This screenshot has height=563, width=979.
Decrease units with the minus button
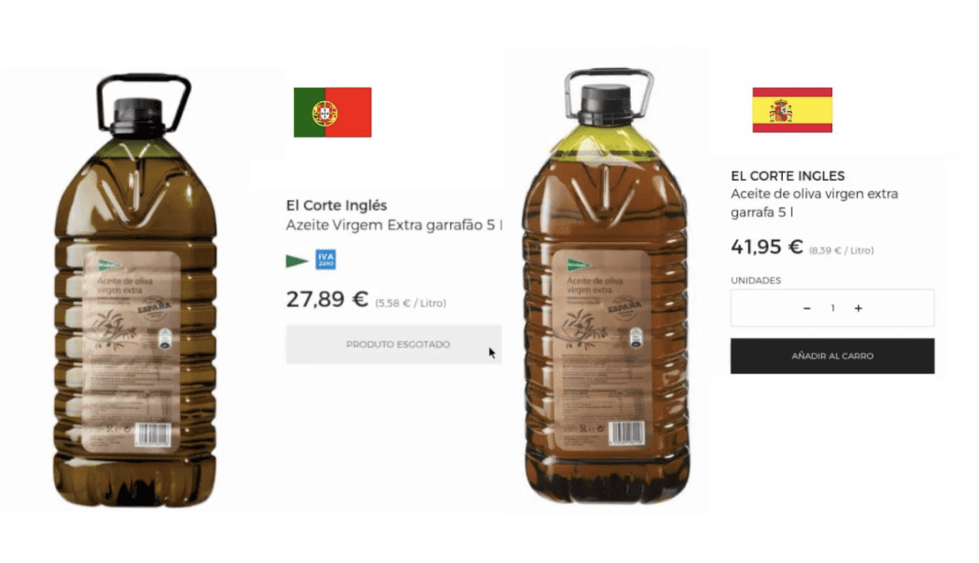tap(807, 308)
